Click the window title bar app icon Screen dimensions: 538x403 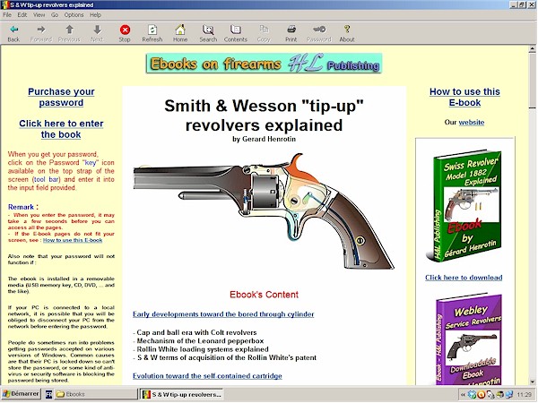pos(5,4)
